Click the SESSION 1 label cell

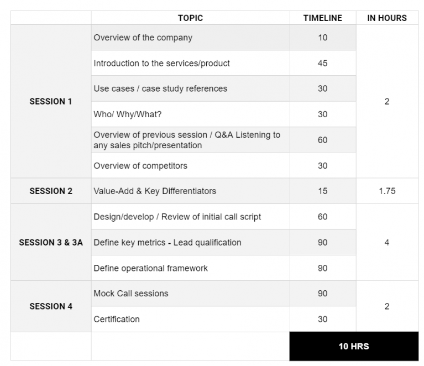click(x=51, y=101)
